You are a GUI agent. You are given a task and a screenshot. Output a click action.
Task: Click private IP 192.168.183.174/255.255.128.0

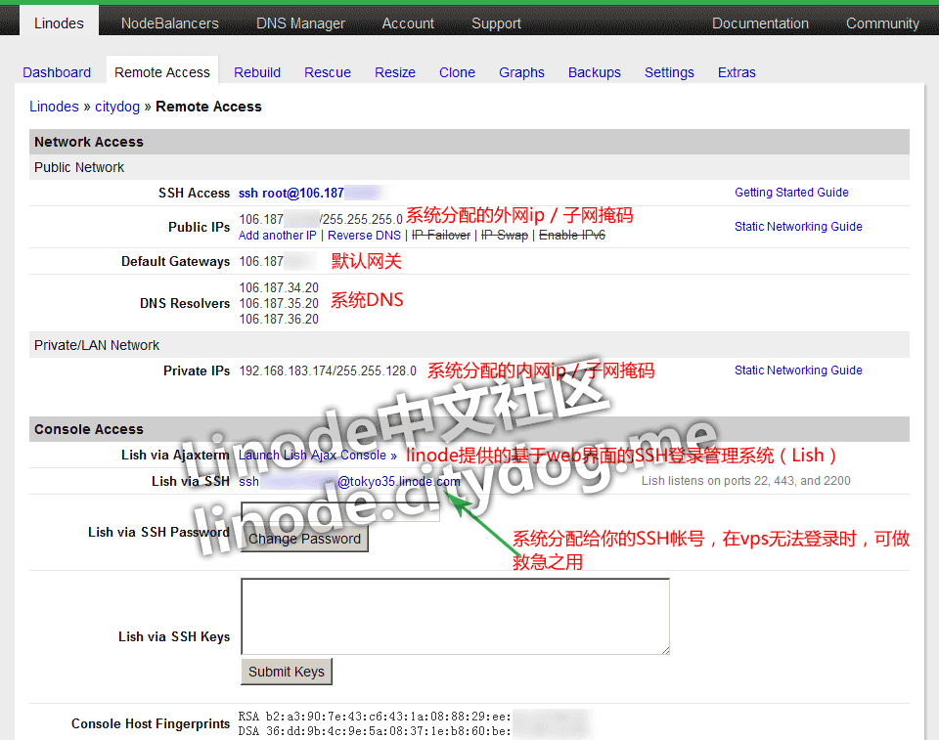(x=328, y=371)
